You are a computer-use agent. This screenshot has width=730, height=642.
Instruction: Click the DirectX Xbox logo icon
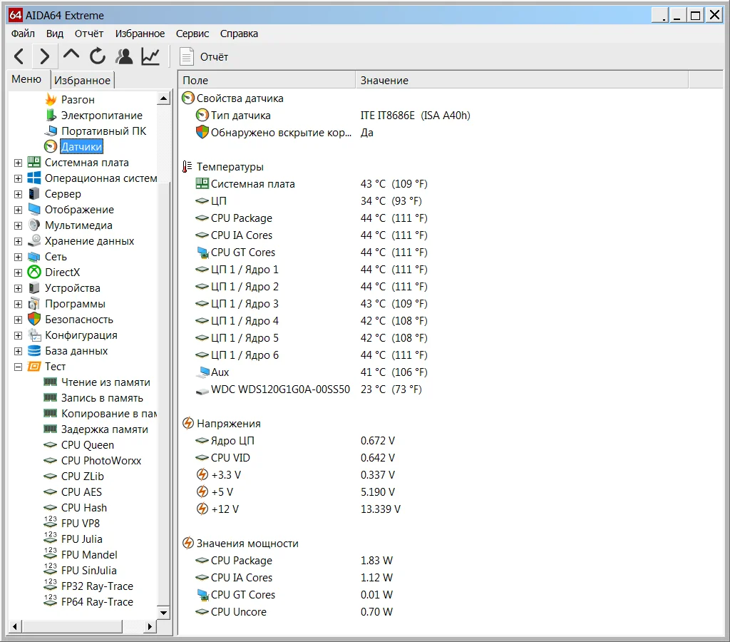[34, 272]
